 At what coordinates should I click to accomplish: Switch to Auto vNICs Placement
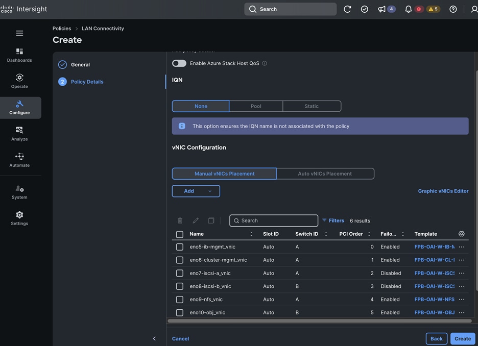pyautogui.click(x=325, y=174)
